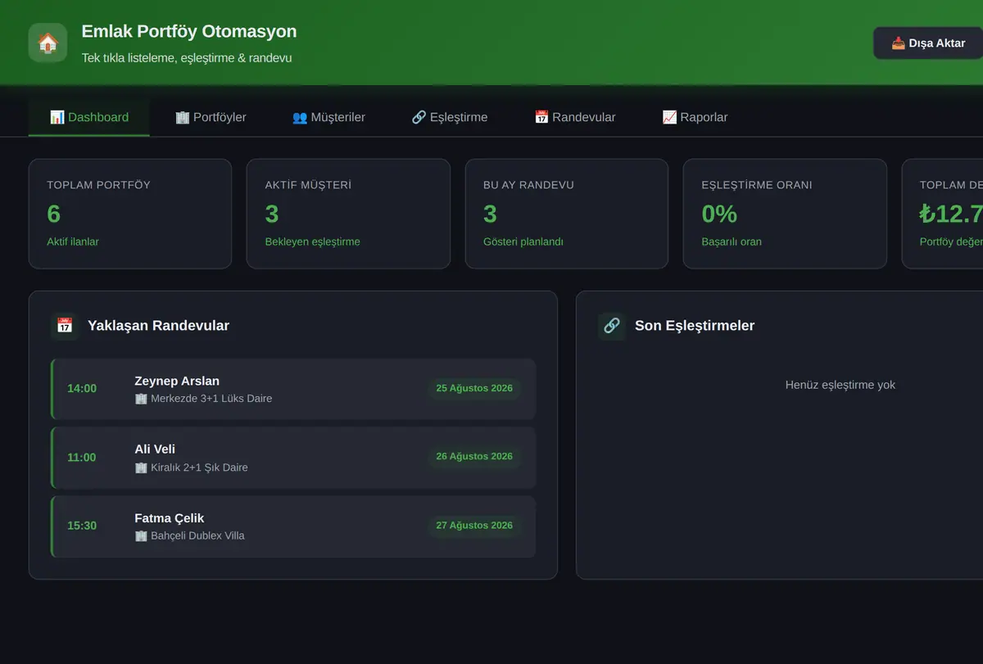
Task: Open Fatma Çelik appointment at 15:30
Action: 293,526
